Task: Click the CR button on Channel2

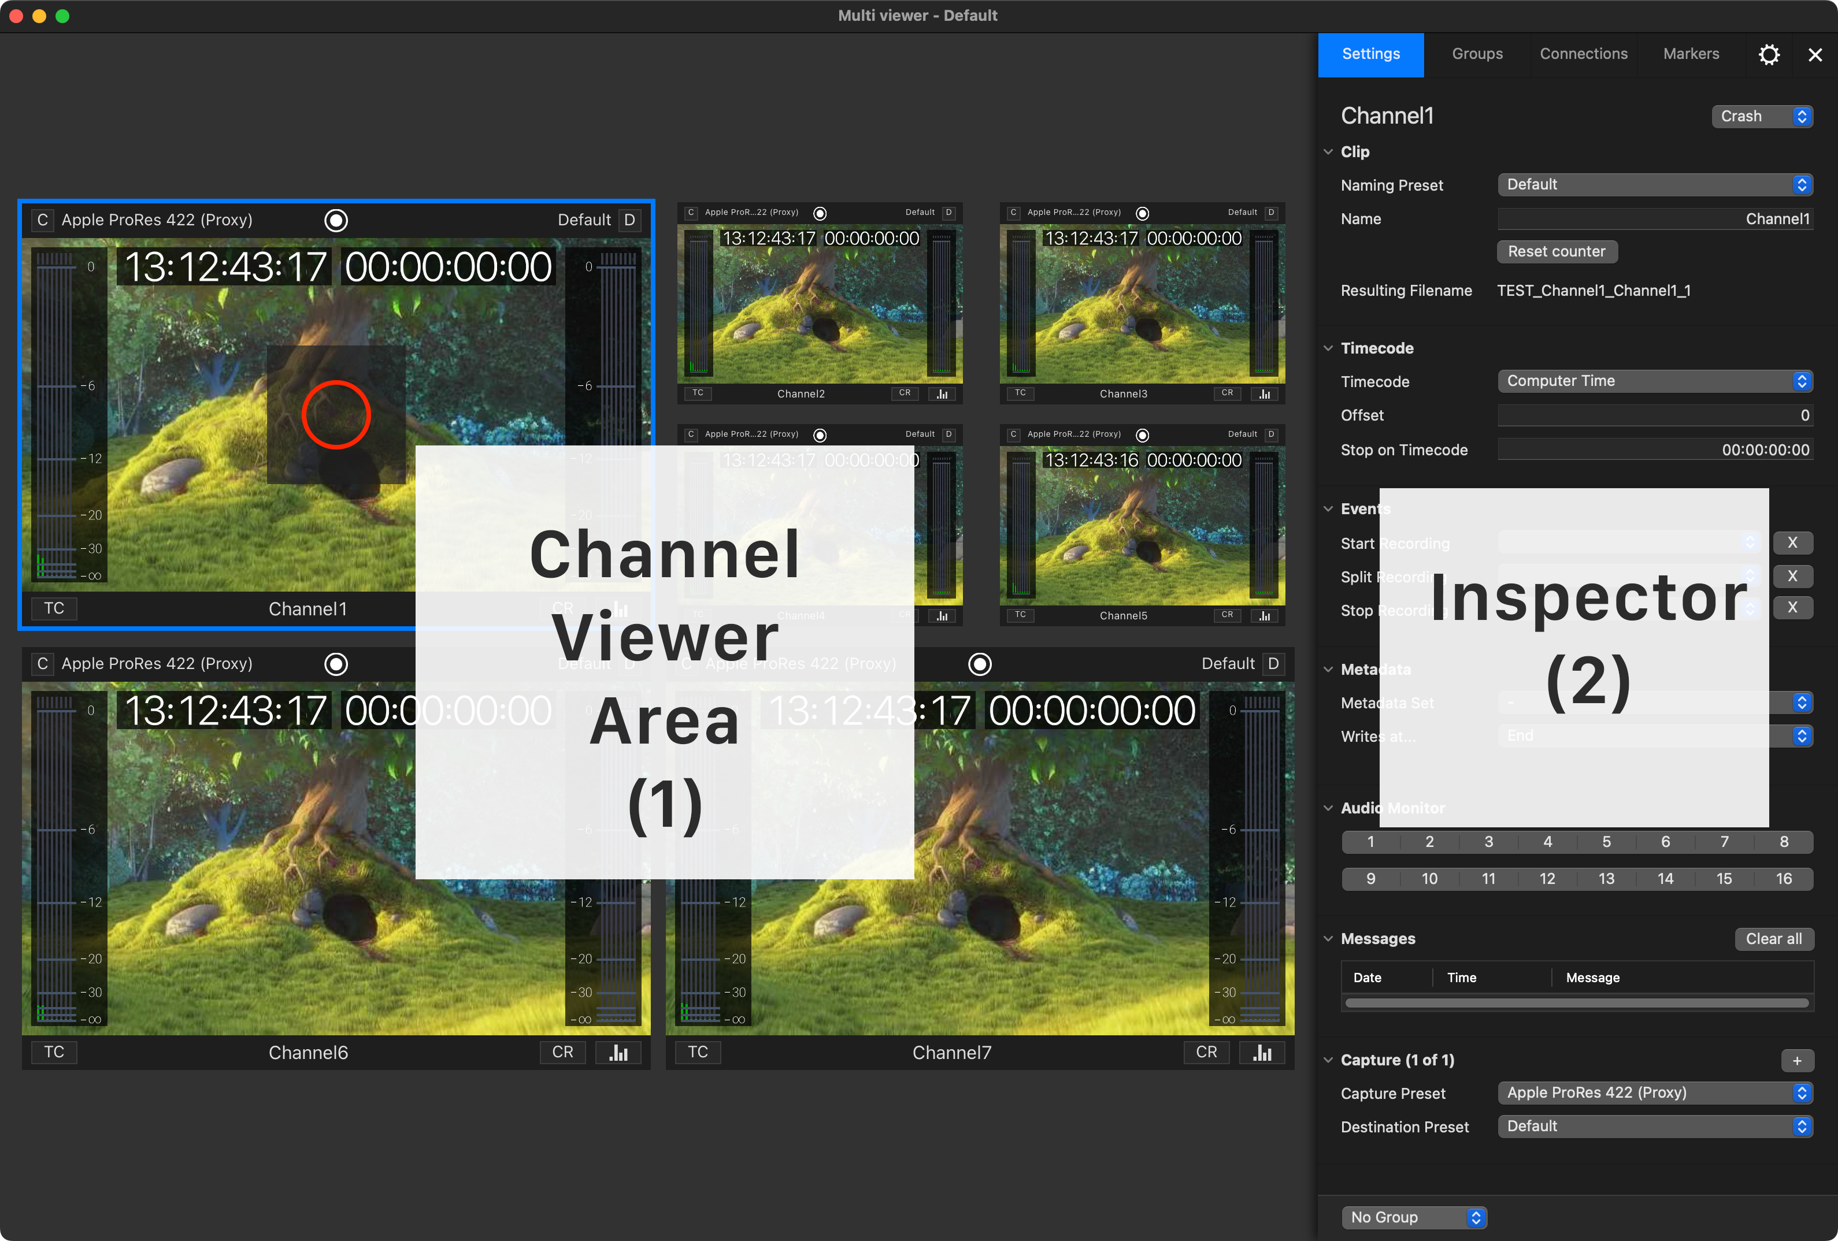Action: [905, 393]
